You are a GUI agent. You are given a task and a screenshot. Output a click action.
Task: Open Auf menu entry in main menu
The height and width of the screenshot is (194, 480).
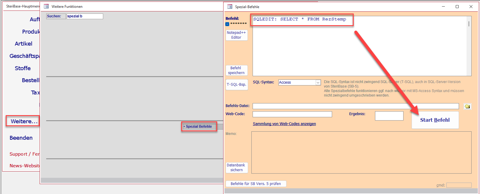coord(34,19)
